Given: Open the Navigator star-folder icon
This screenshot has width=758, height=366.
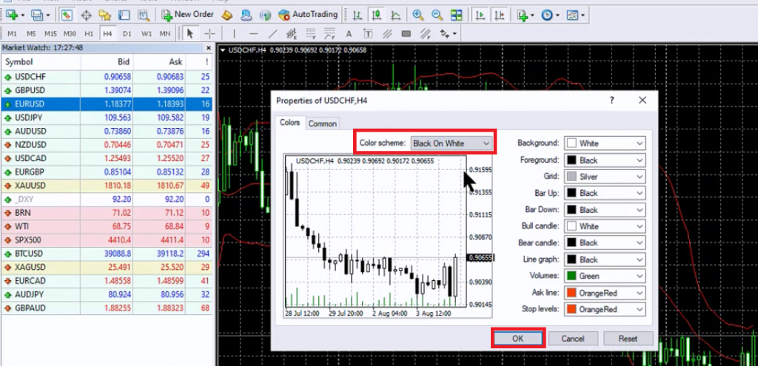Looking at the screenshot, I should (105, 15).
